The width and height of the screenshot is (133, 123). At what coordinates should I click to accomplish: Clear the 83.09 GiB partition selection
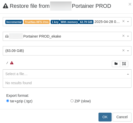tap(123, 50)
